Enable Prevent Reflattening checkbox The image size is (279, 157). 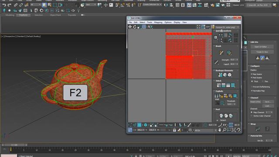(252, 87)
